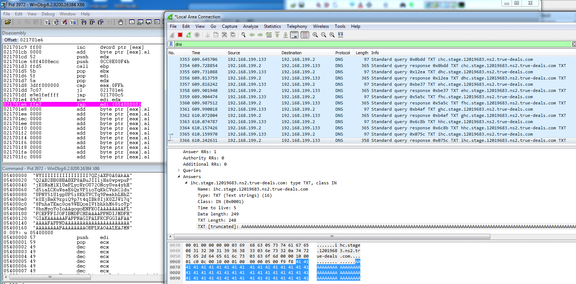Click the find packet magnifier icon

(244, 35)
